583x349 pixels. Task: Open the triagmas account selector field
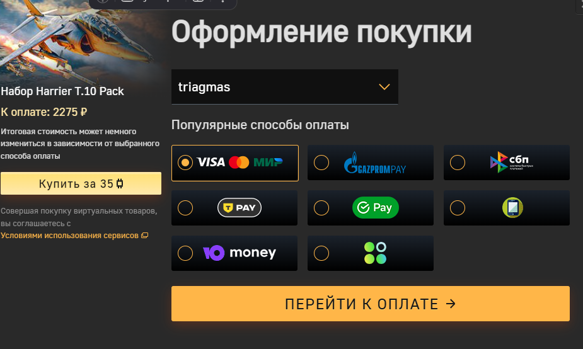tap(285, 87)
